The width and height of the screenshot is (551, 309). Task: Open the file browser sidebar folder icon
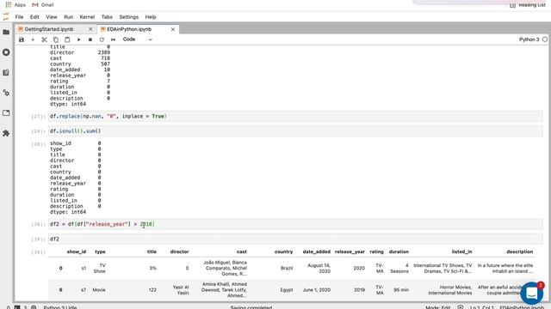tap(6, 33)
